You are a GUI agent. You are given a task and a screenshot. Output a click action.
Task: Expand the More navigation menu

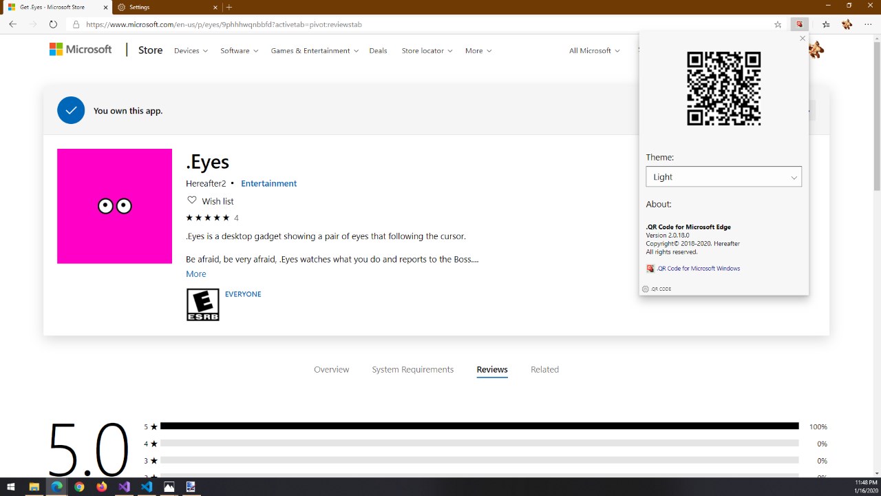[x=478, y=51]
